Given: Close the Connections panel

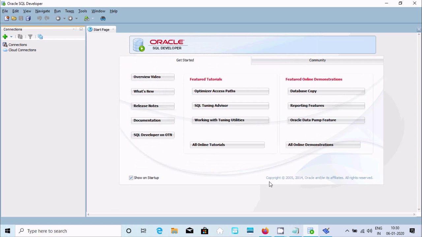Looking at the screenshot, I should click(74, 29).
